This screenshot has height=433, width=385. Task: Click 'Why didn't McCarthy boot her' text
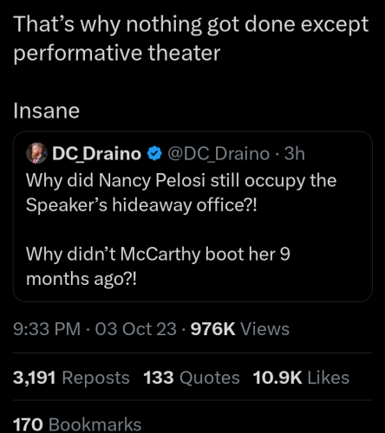click(x=150, y=254)
